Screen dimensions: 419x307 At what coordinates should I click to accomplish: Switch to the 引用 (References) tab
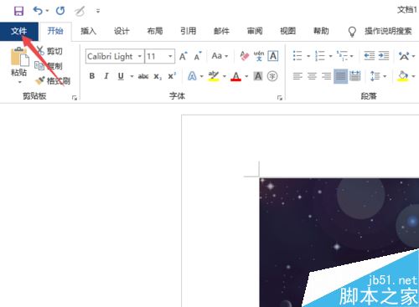point(189,31)
